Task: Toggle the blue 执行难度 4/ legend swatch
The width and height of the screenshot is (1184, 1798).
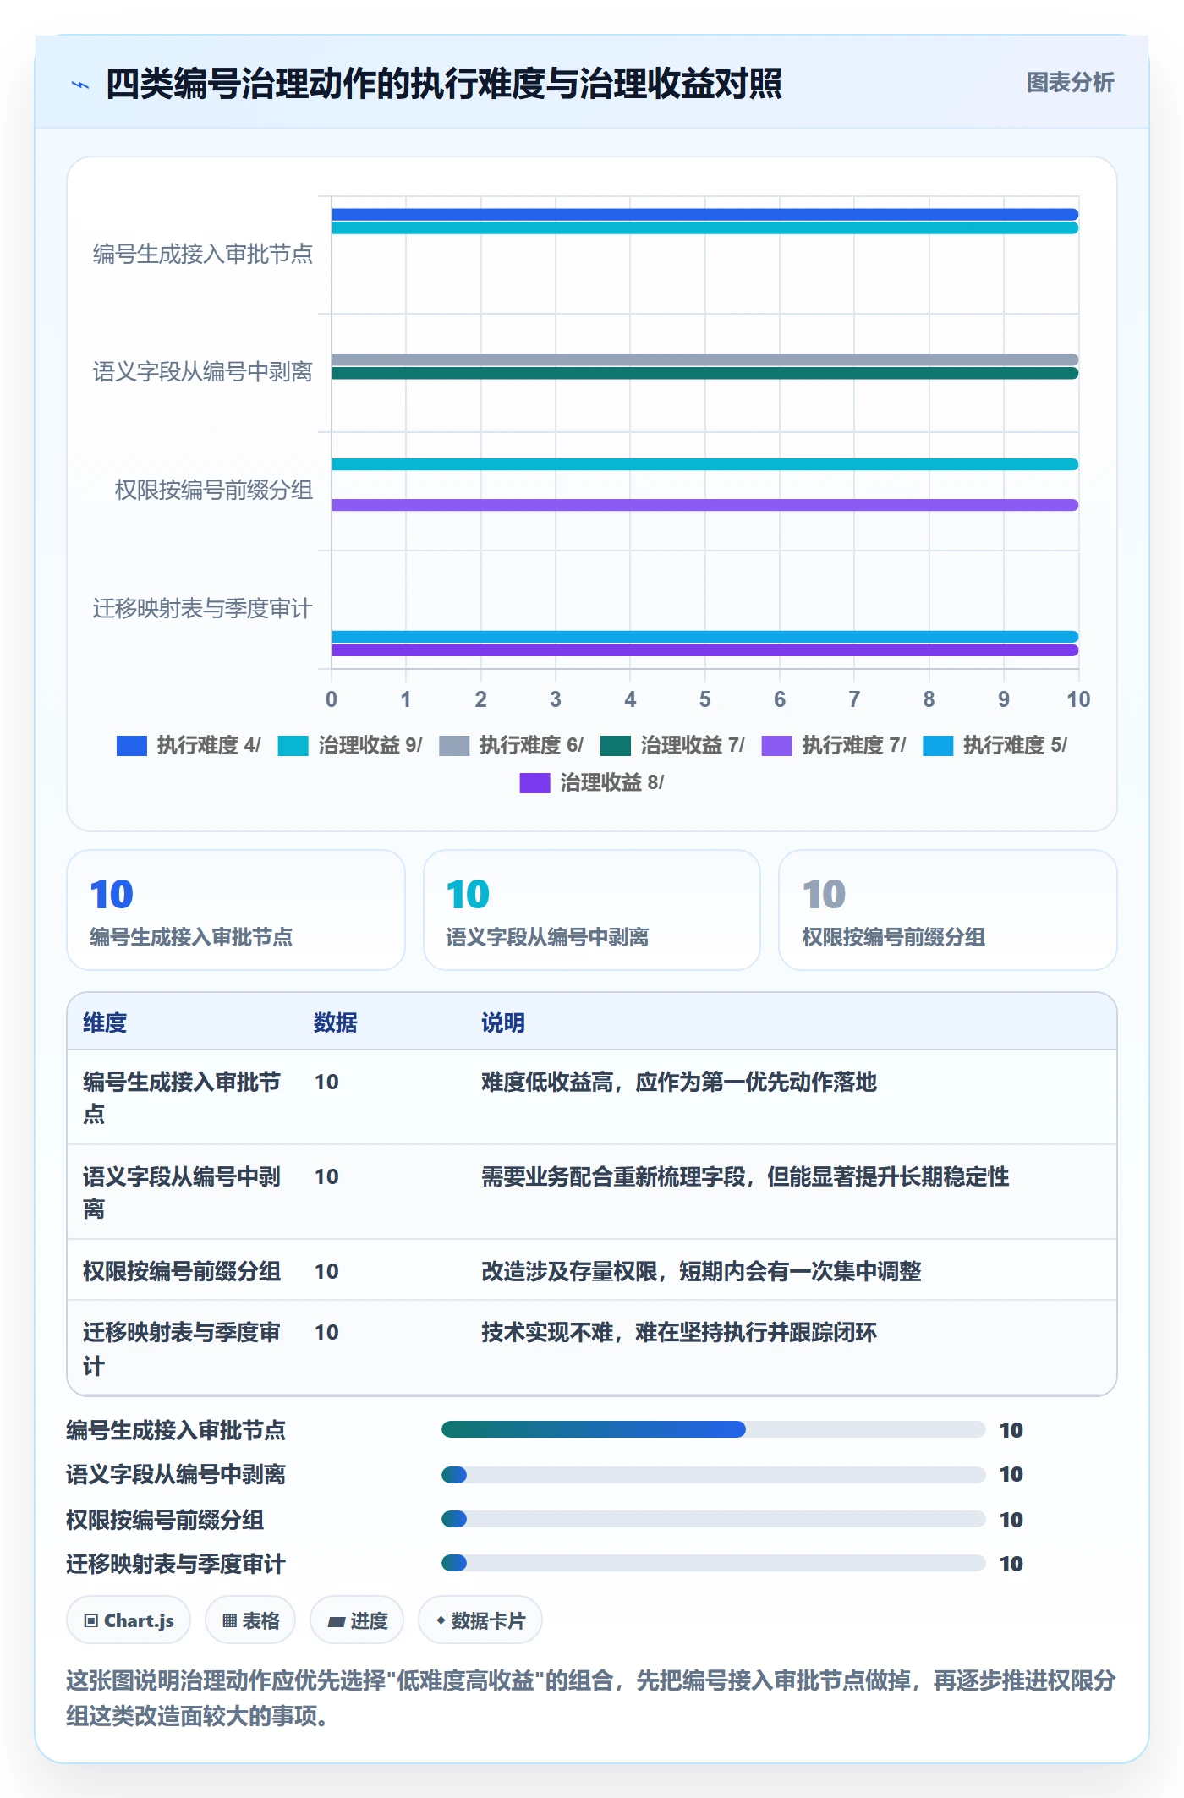Action: [132, 745]
